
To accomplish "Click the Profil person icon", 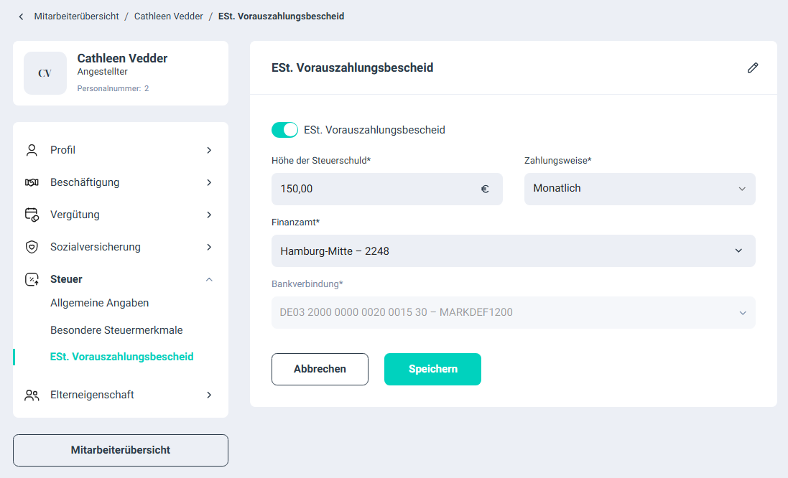I will pyautogui.click(x=32, y=150).
